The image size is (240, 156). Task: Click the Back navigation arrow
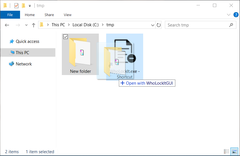pyautogui.click(x=7, y=25)
